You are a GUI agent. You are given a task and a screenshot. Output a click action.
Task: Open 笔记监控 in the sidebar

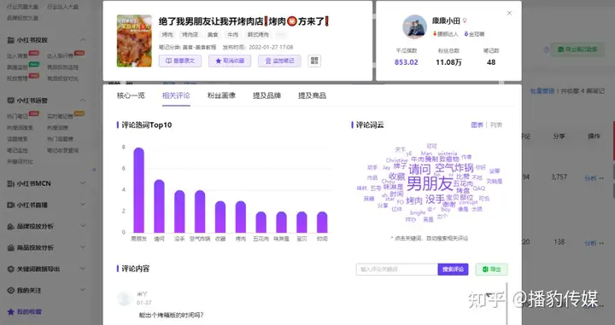(x=17, y=150)
